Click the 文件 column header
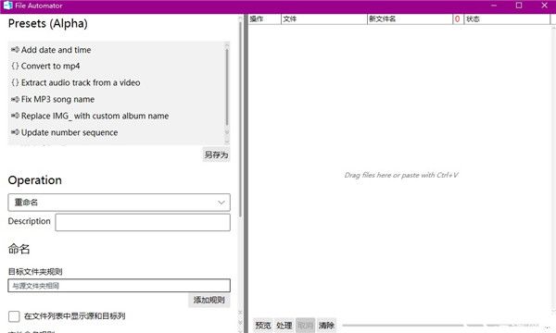 pos(323,19)
